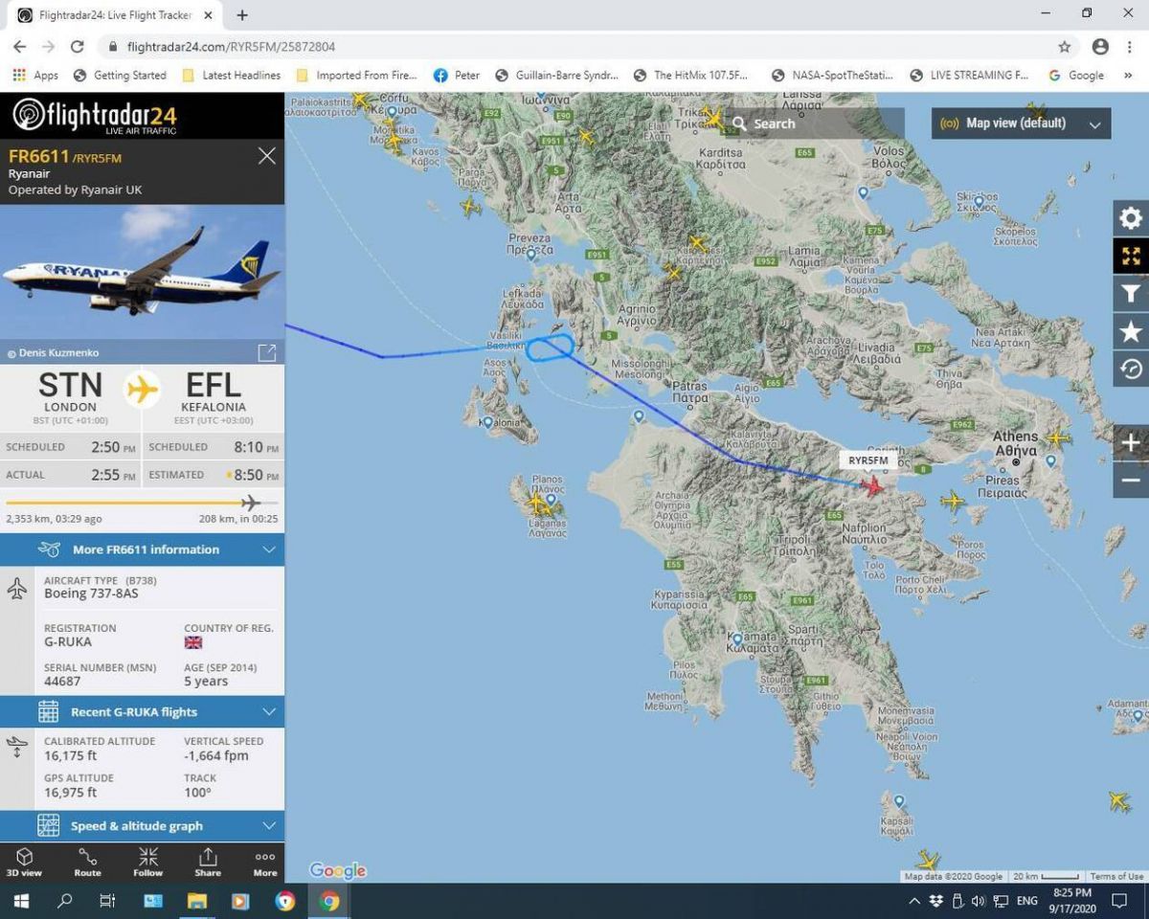Collapse Recent G-RUKA flights section

point(143,712)
